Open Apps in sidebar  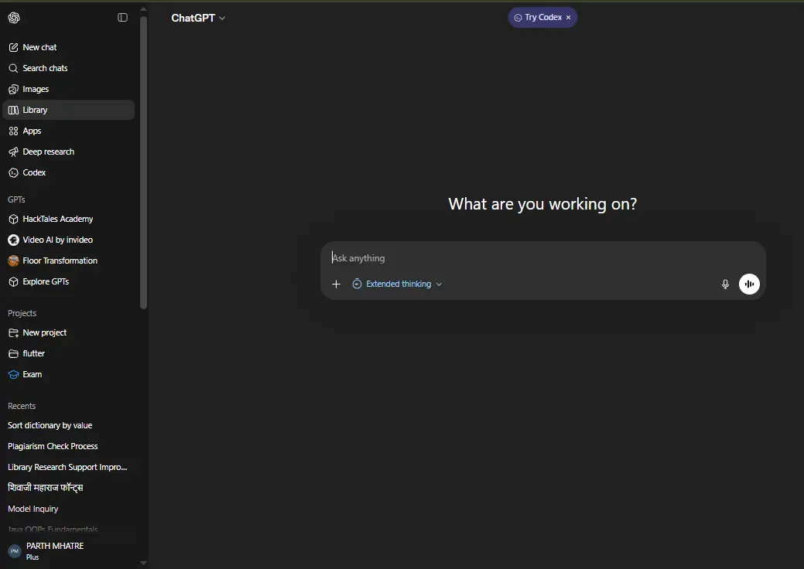(x=68, y=131)
